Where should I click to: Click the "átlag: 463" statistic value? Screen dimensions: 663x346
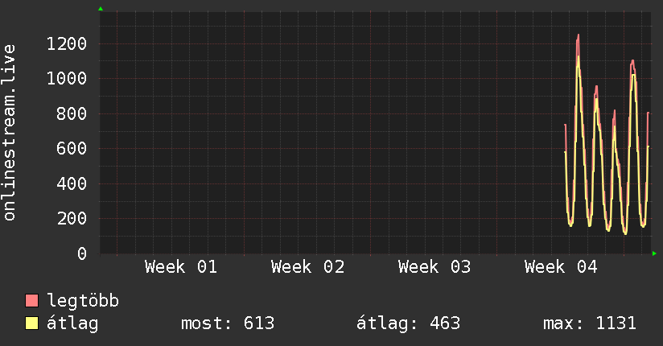[408, 323]
